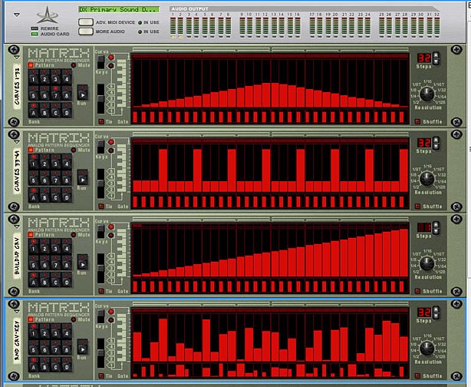Adjust the octave switch on BUILDUP CRV
Viewport: 471px width, 387px height.
click(101, 269)
